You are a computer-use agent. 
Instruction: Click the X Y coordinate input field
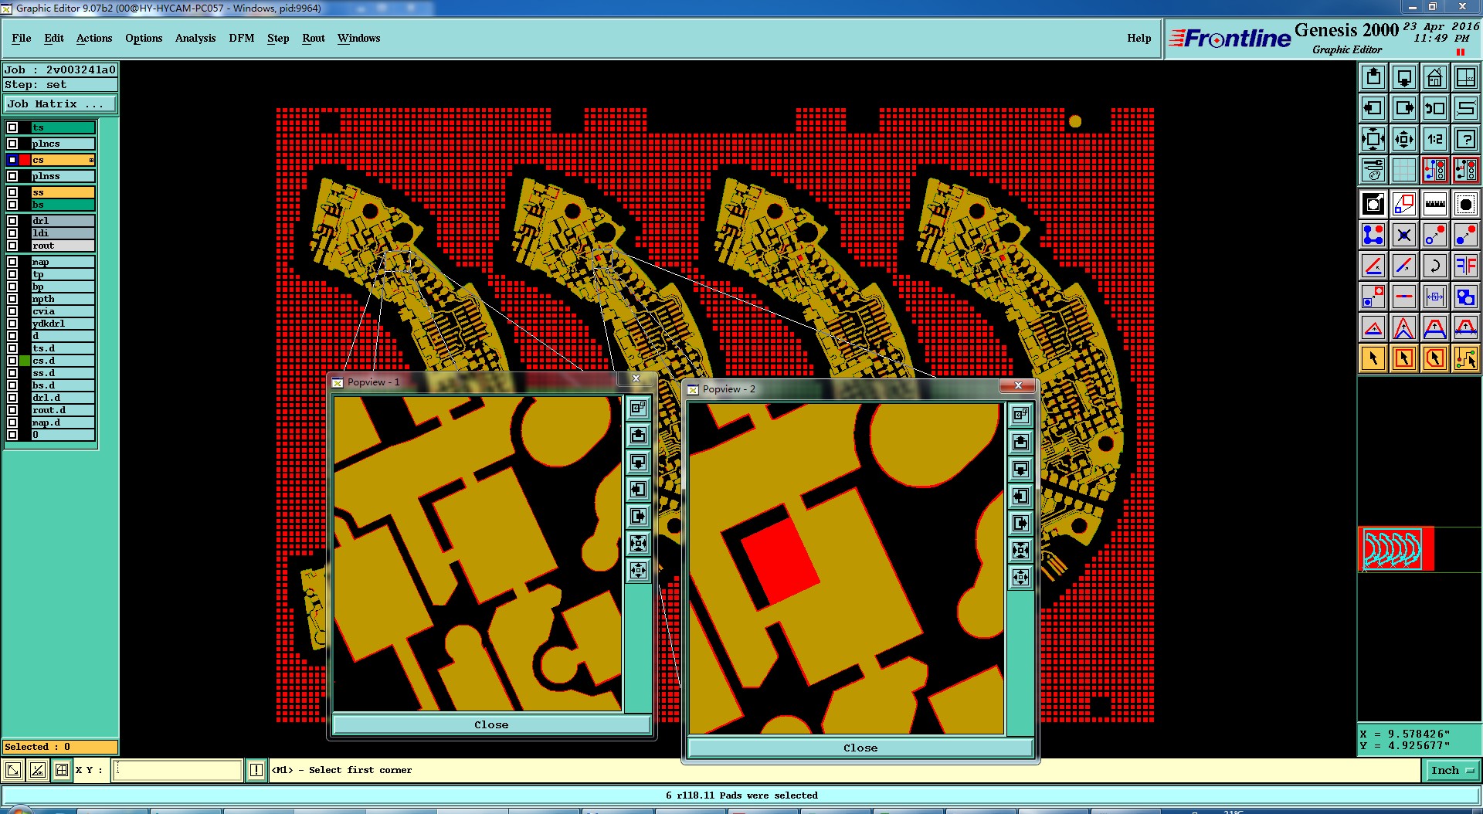[x=178, y=770]
